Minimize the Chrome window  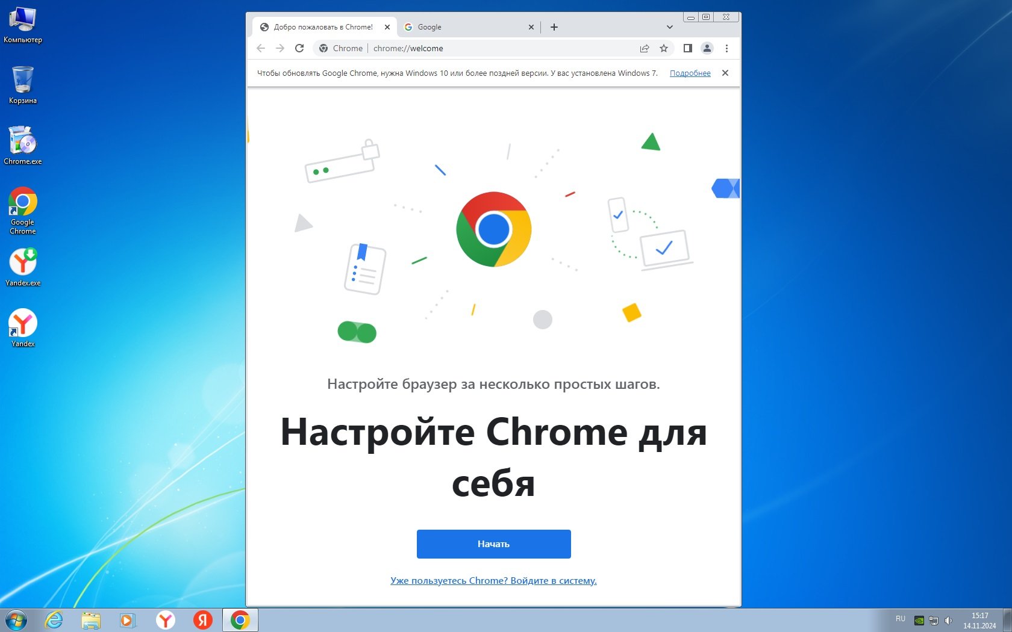pyautogui.click(x=691, y=17)
